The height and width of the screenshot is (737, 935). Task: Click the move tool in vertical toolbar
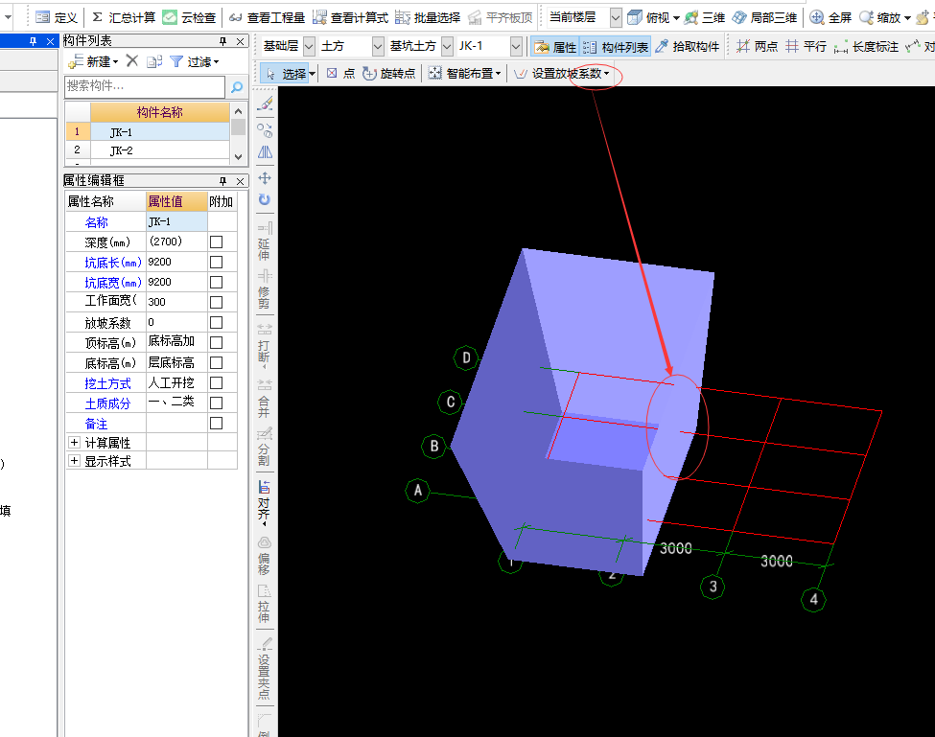click(265, 177)
